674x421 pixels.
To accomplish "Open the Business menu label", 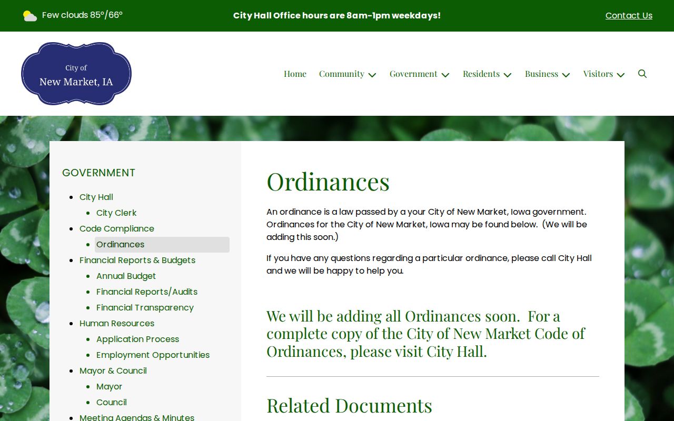I will coord(541,74).
